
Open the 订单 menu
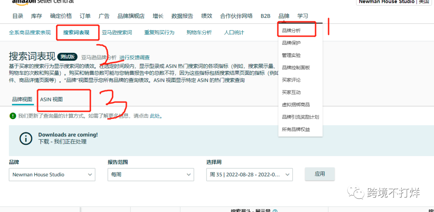[85, 16]
